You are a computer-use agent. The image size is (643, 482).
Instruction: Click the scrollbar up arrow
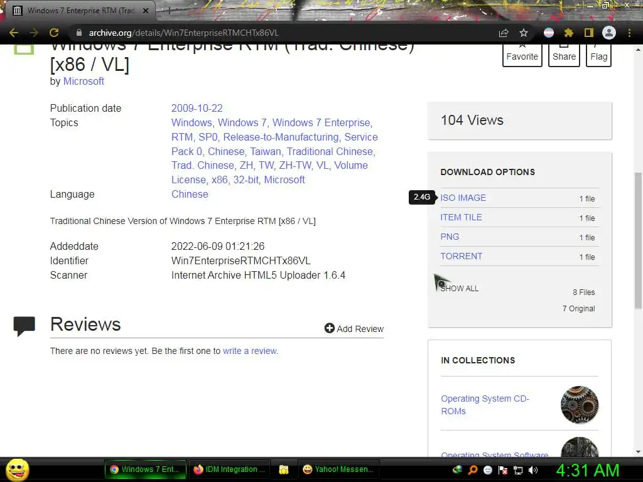click(638, 50)
